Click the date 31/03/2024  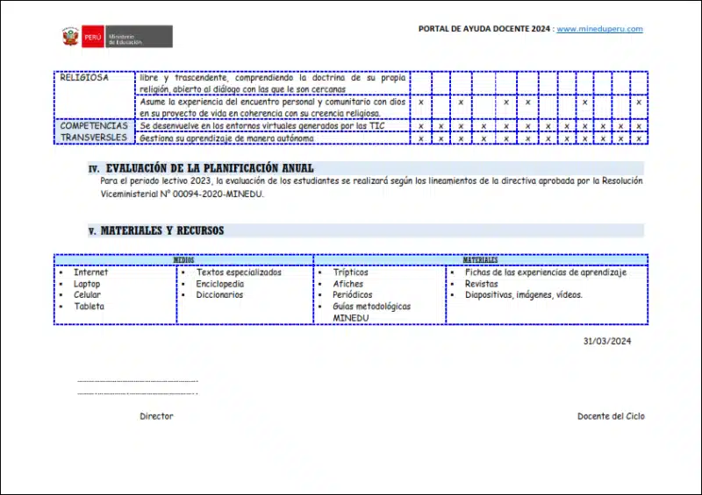point(607,342)
